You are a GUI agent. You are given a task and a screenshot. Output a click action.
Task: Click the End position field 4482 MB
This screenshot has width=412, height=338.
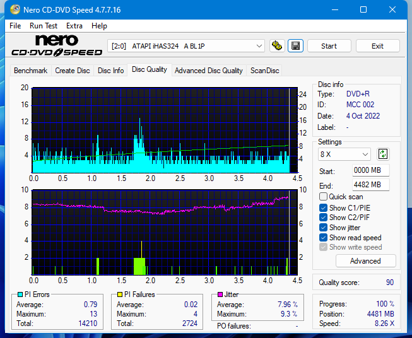coord(370,185)
